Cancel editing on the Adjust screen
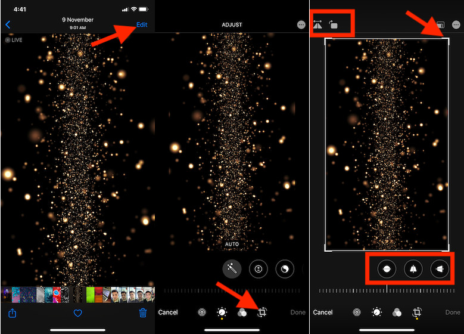This screenshot has width=464, height=334. [168, 312]
